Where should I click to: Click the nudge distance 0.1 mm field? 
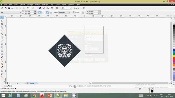click(78, 12)
